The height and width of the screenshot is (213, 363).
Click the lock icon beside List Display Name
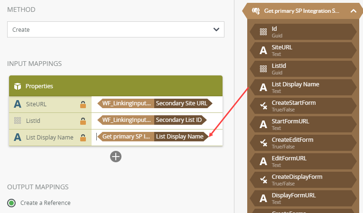[83, 138]
